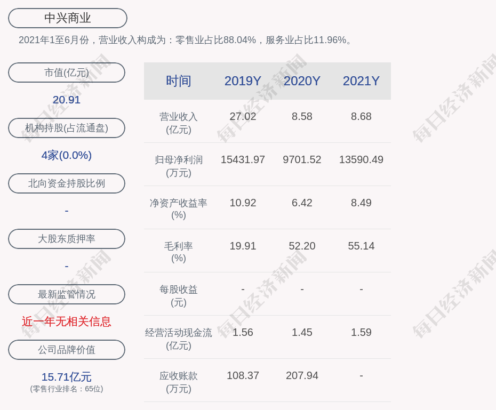Screen dimensions: 496x410
Task: Click the 大股东质押率 label pill
Action: click(67, 239)
